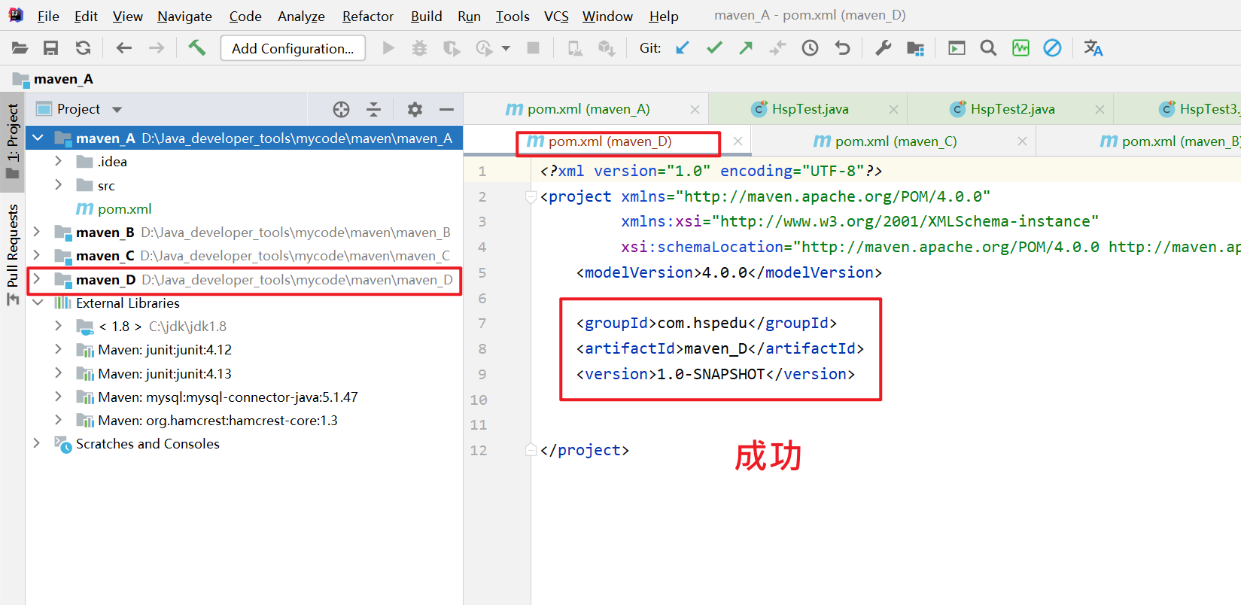
Task: Click the green activity monitor toolbar icon
Action: point(1020,48)
